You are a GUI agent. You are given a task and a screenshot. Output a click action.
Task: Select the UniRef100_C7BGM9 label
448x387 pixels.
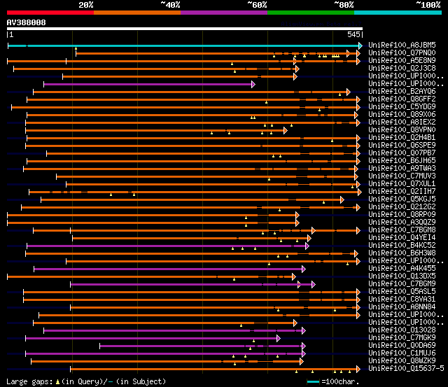[402, 284]
